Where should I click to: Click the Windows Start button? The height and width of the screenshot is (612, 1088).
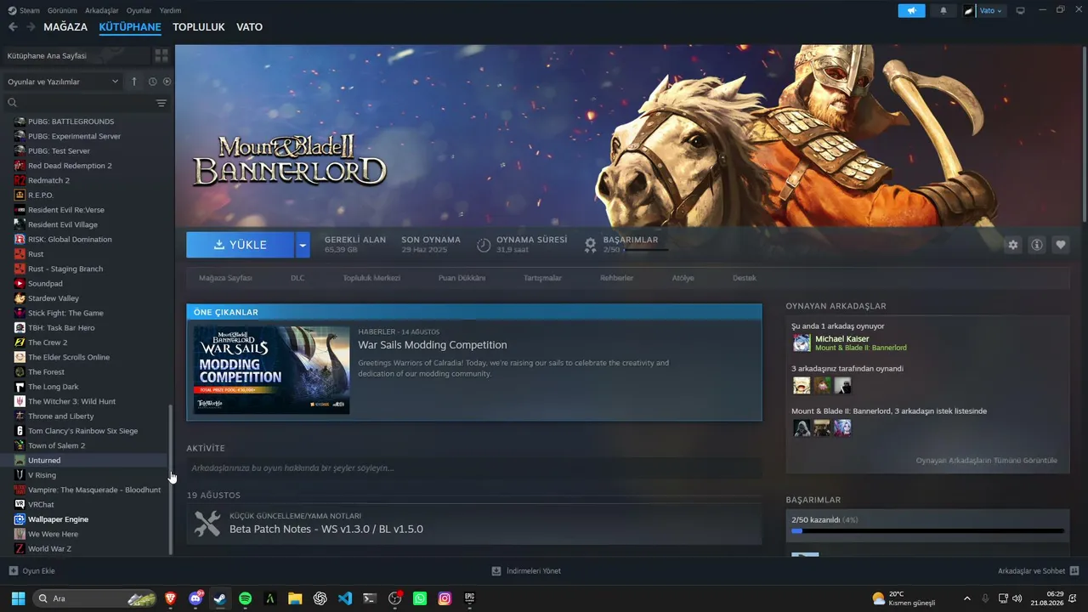pyautogui.click(x=18, y=598)
